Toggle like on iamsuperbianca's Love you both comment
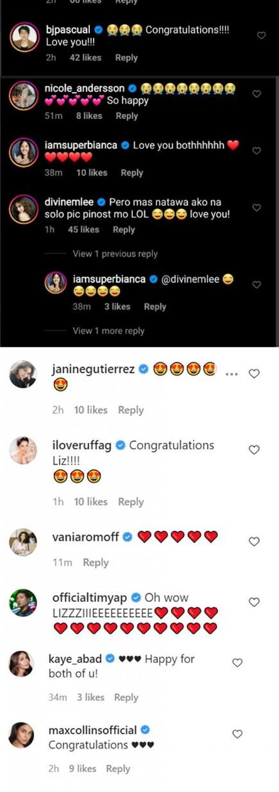This screenshot has height=792, width=279. (256, 151)
